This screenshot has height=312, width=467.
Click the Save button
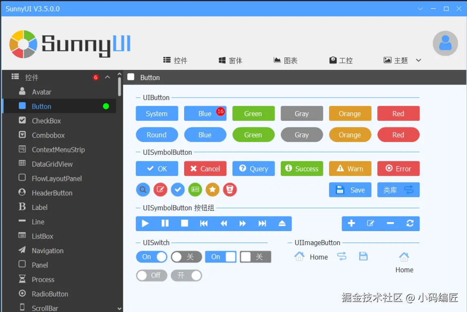click(x=350, y=190)
